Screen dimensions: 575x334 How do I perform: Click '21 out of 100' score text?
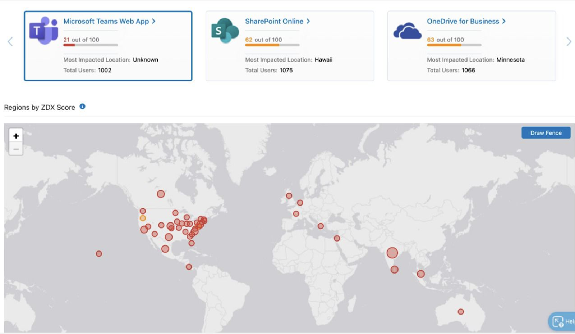point(81,40)
